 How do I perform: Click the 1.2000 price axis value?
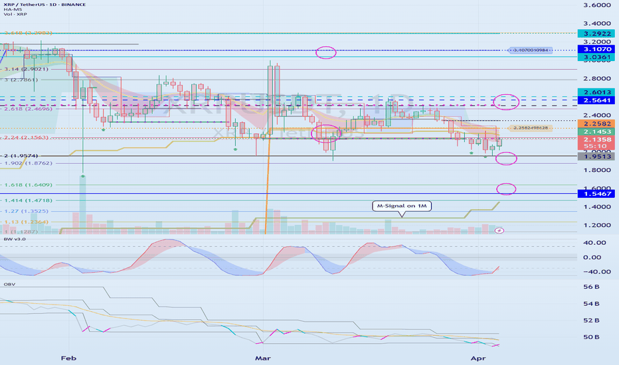[x=597, y=226]
